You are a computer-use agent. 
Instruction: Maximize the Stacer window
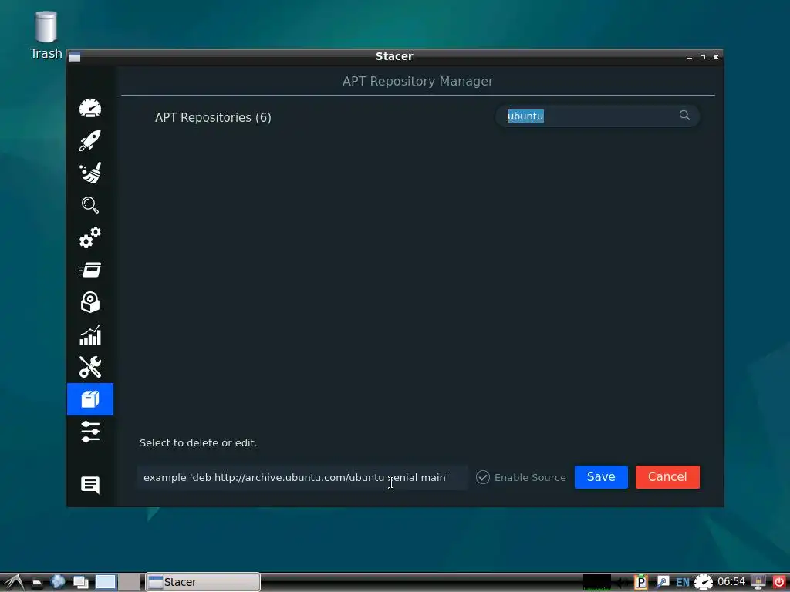tap(702, 57)
